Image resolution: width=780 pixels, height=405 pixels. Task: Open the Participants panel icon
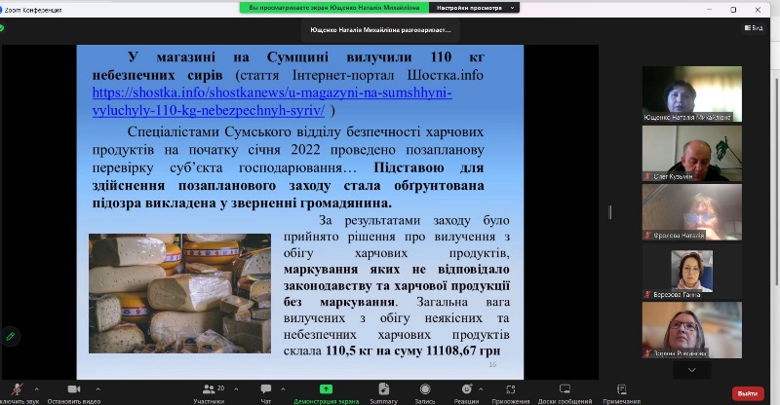point(209,389)
